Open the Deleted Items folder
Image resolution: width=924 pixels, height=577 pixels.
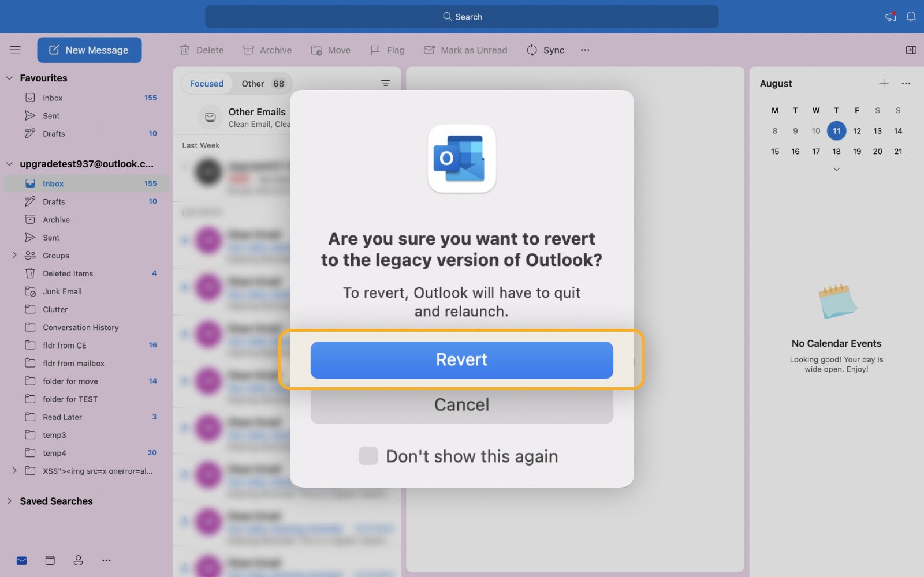pyautogui.click(x=87, y=273)
